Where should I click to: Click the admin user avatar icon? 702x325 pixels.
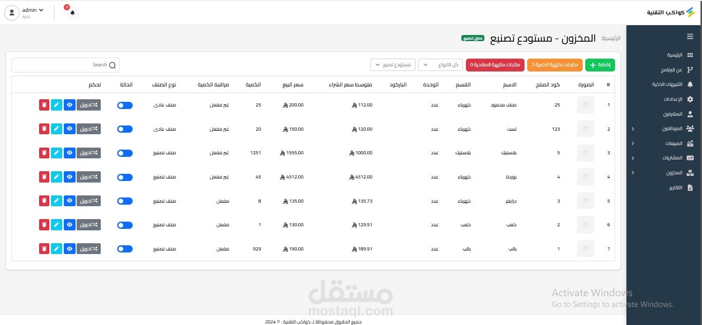tap(12, 13)
